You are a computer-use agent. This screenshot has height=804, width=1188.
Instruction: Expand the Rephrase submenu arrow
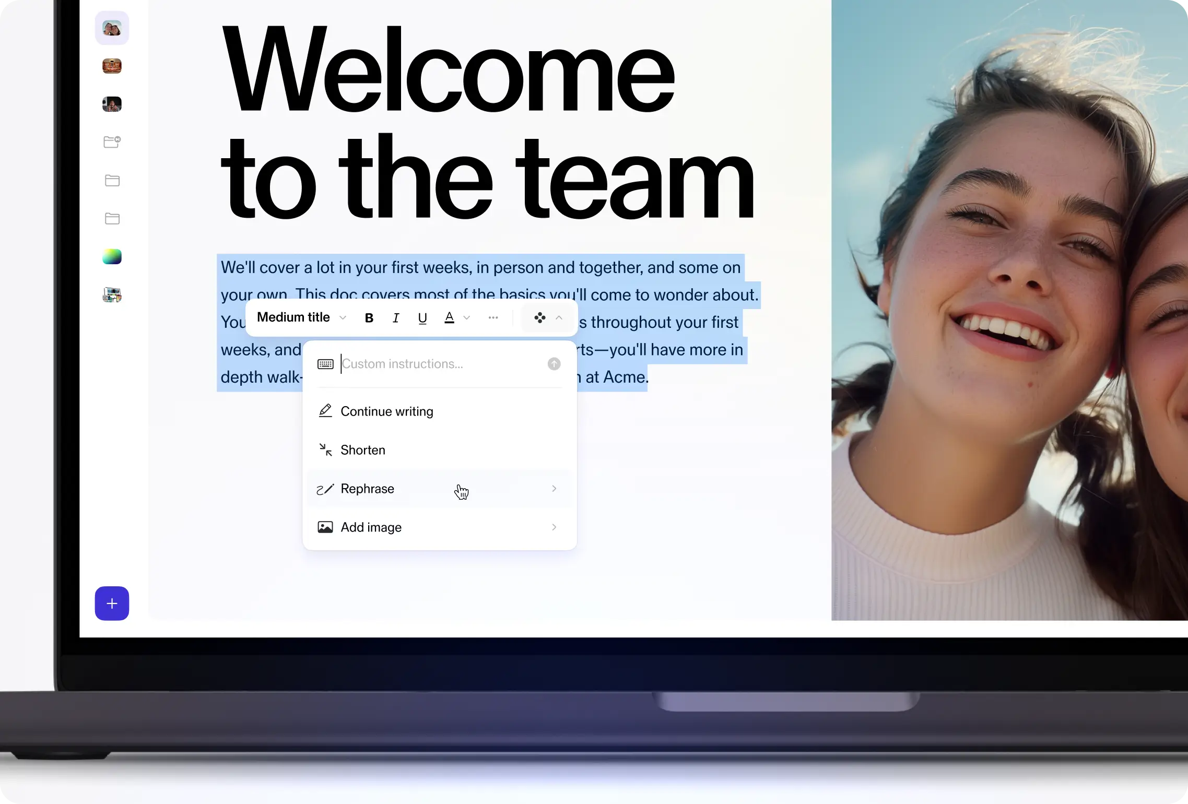(555, 488)
